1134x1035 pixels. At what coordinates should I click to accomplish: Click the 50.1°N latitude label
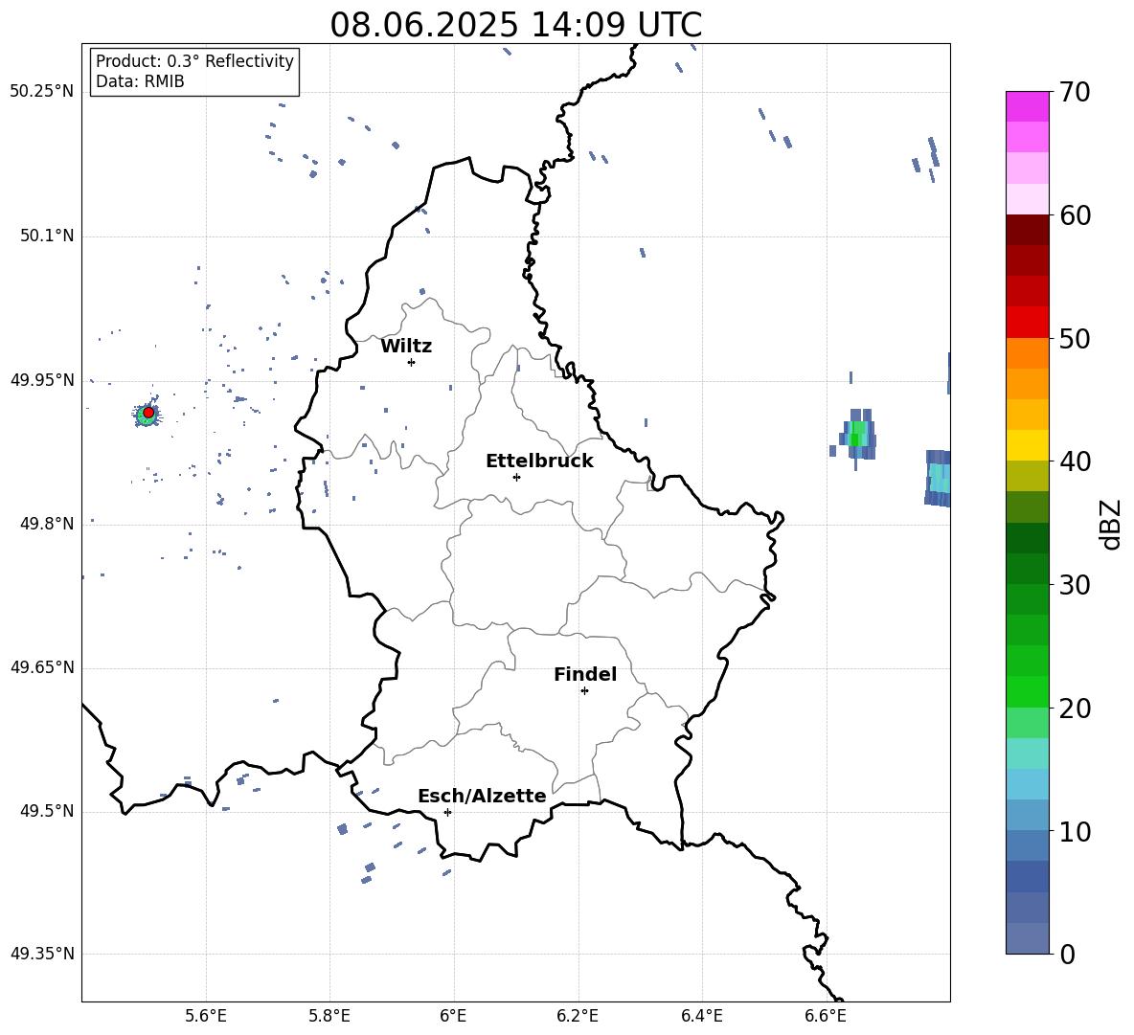pyautogui.click(x=46, y=236)
